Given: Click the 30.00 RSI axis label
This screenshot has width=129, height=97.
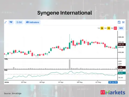Looking at the screenshot, I should point(120,78).
